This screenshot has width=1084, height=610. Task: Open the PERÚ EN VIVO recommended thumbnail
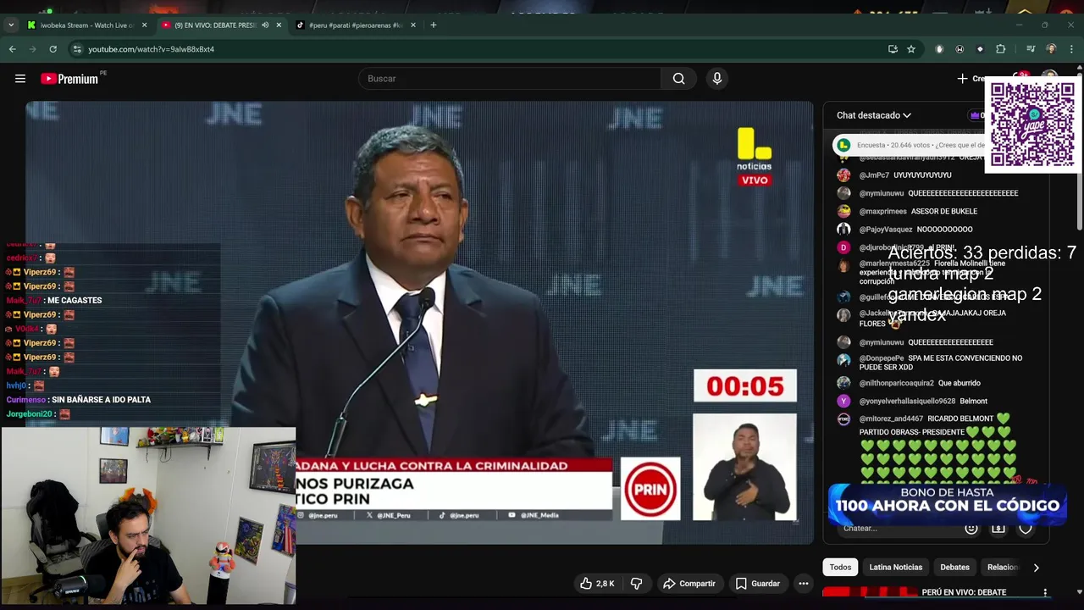[x=870, y=592]
